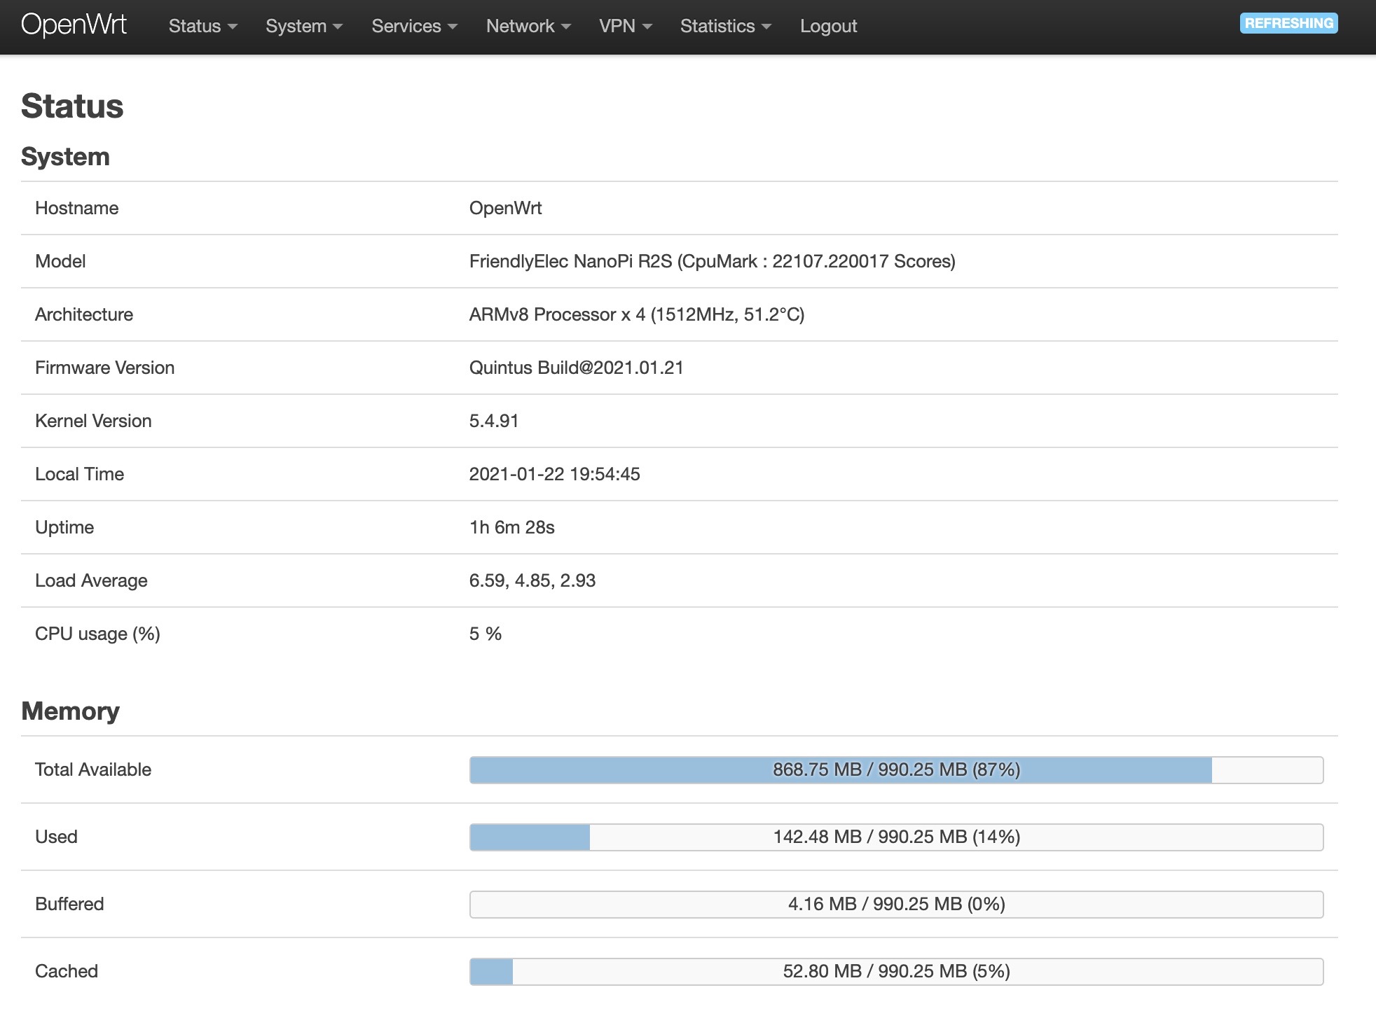The height and width of the screenshot is (1011, 1376).
Task: Click the Kernel Version 5.4.91 text
Action: [494, 421]
